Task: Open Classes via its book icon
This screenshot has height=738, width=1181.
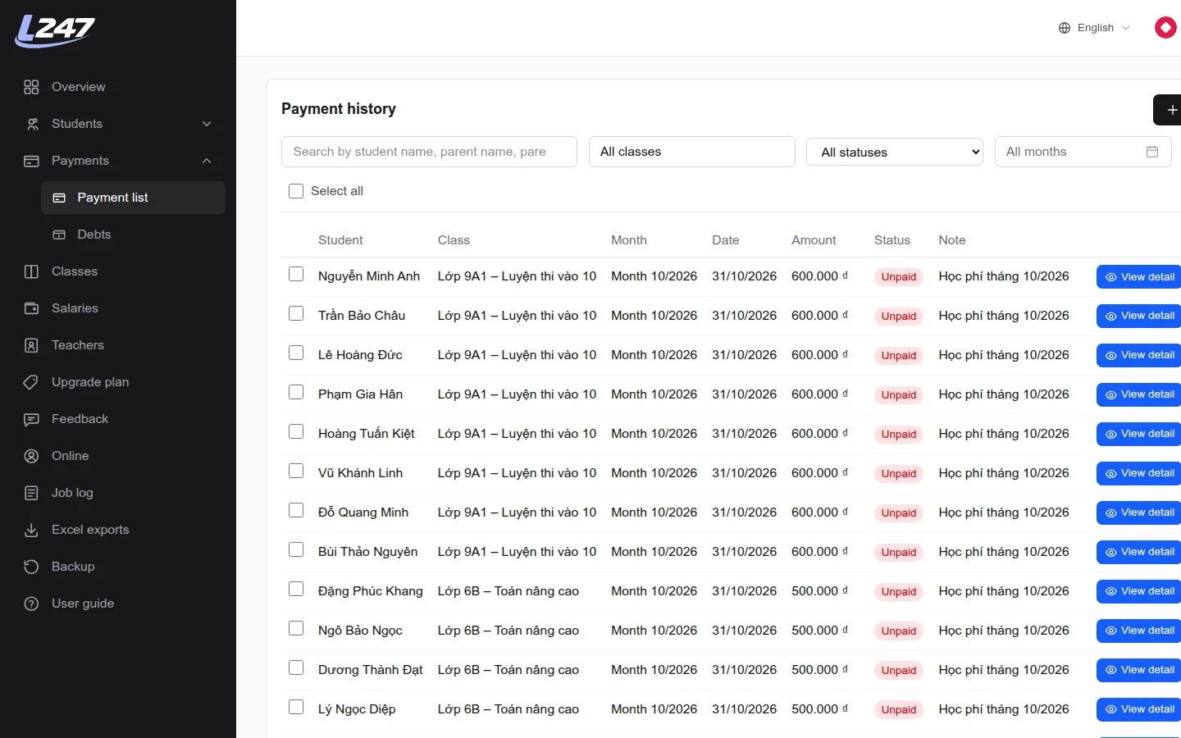Action: (31, 271)
